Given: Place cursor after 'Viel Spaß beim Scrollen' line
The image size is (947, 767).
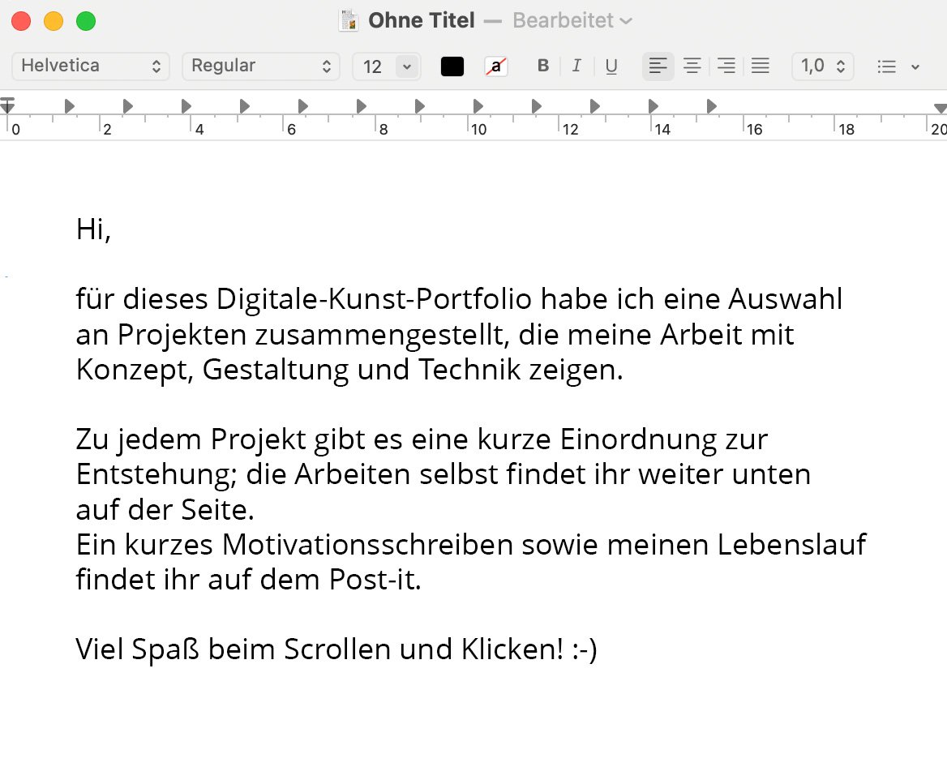Looking at the screenshot, I should (598, 650).
